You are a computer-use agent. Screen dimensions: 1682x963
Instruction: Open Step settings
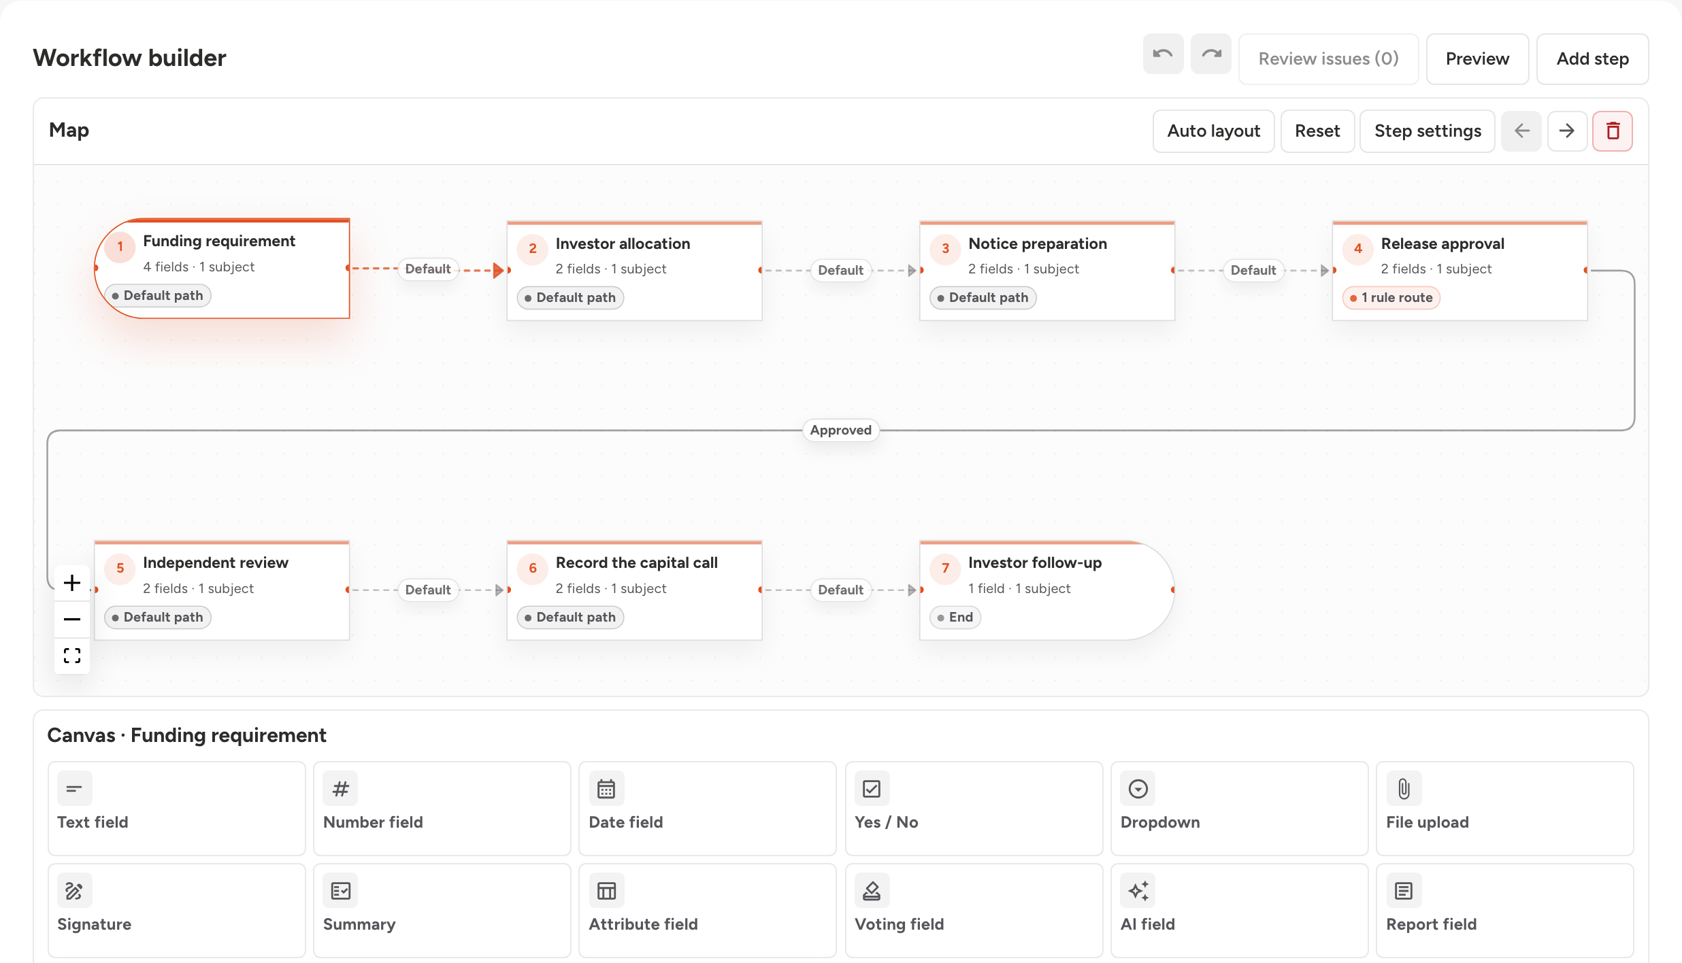click(1428, 131)
